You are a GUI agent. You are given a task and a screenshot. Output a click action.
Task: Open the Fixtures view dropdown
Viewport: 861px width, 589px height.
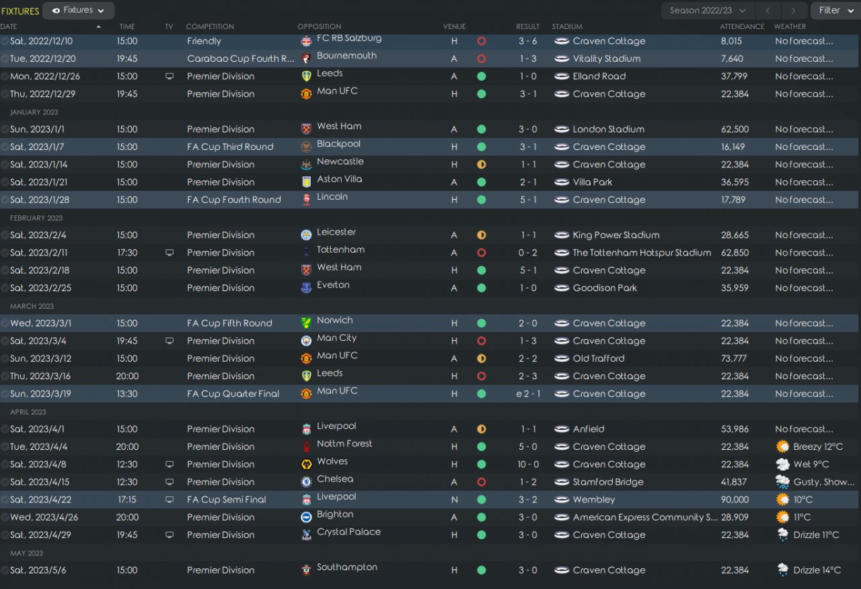tap(78, 11)
